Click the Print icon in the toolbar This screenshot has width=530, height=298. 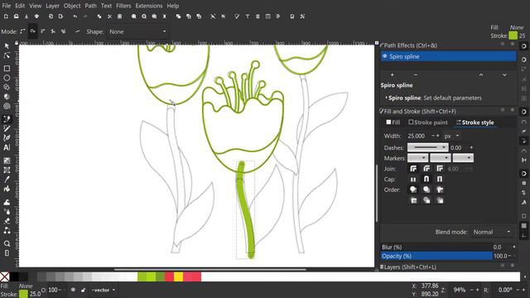point(36,17)
